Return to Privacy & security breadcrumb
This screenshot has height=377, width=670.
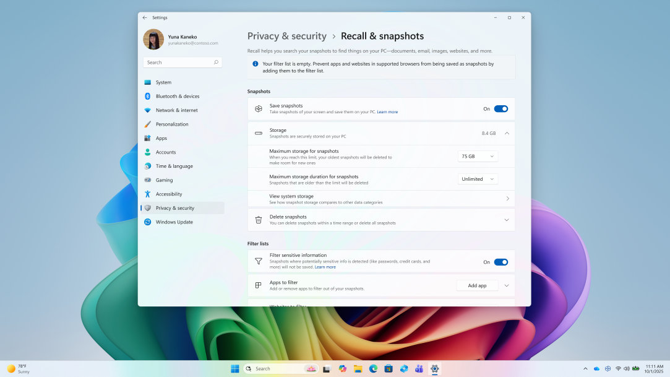(286, 36)
